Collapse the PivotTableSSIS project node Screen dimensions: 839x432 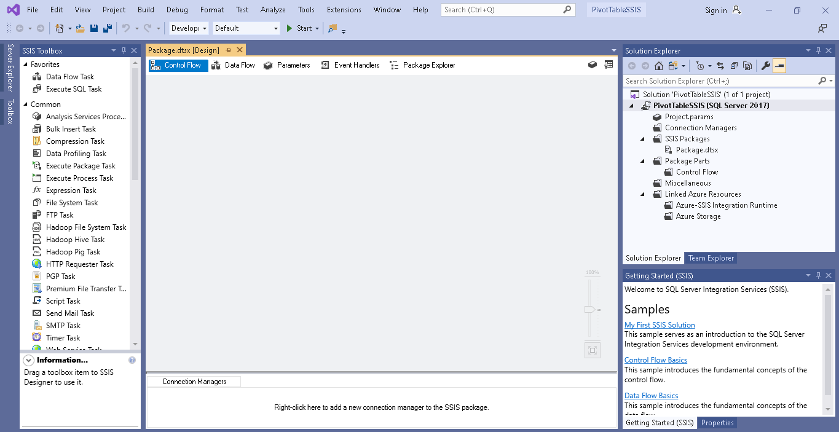point(631,106)
